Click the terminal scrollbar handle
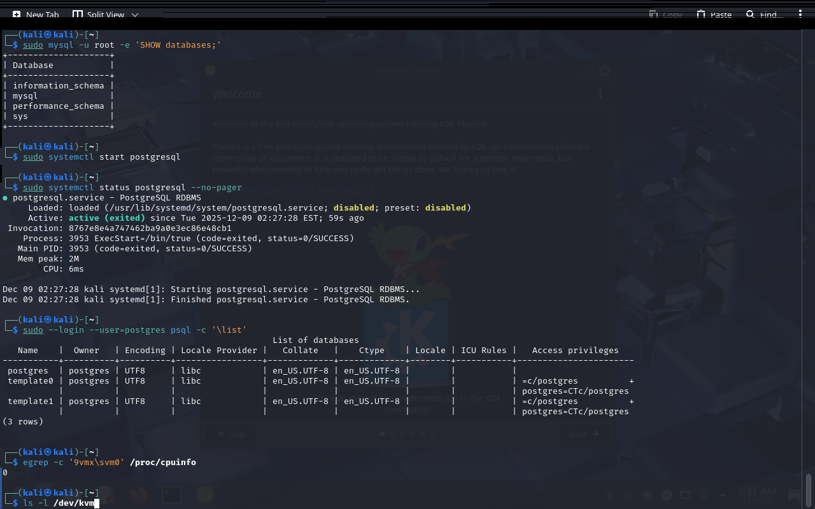Image resolution: width=815 pixels, height=509 pixels. tap(809, 489)
